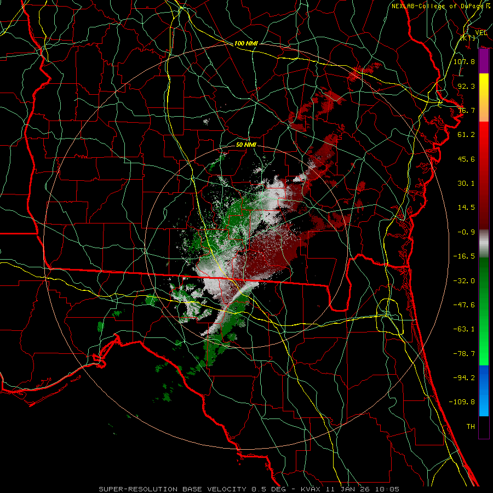Click the 50 NMI range ring label

click(246, 145)
